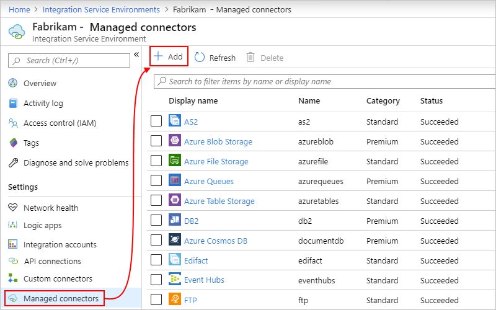The width and height of the screenshot is (496, 310).
Task: Go to Integration accounts section
Action: pyautogui.click(x=60, y=244)
